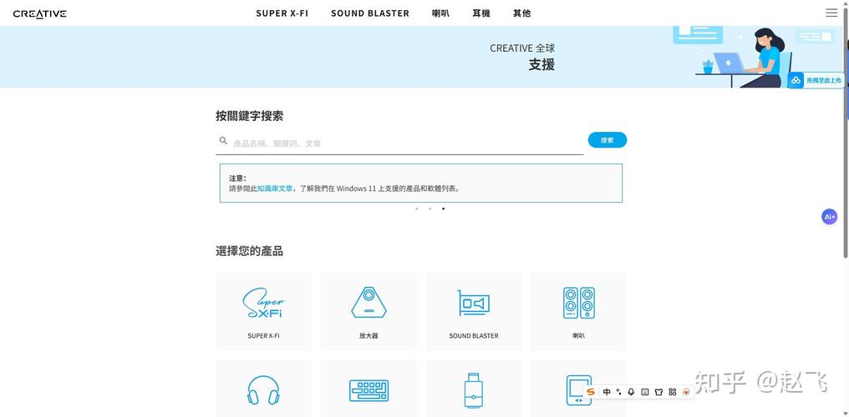
Task: Select the third notice carousel dot
Action: click(444, 208)
